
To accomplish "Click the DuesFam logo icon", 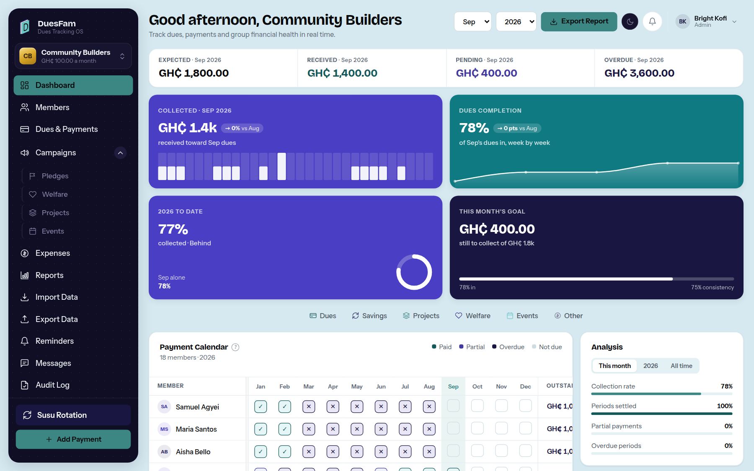I will 25,27.
